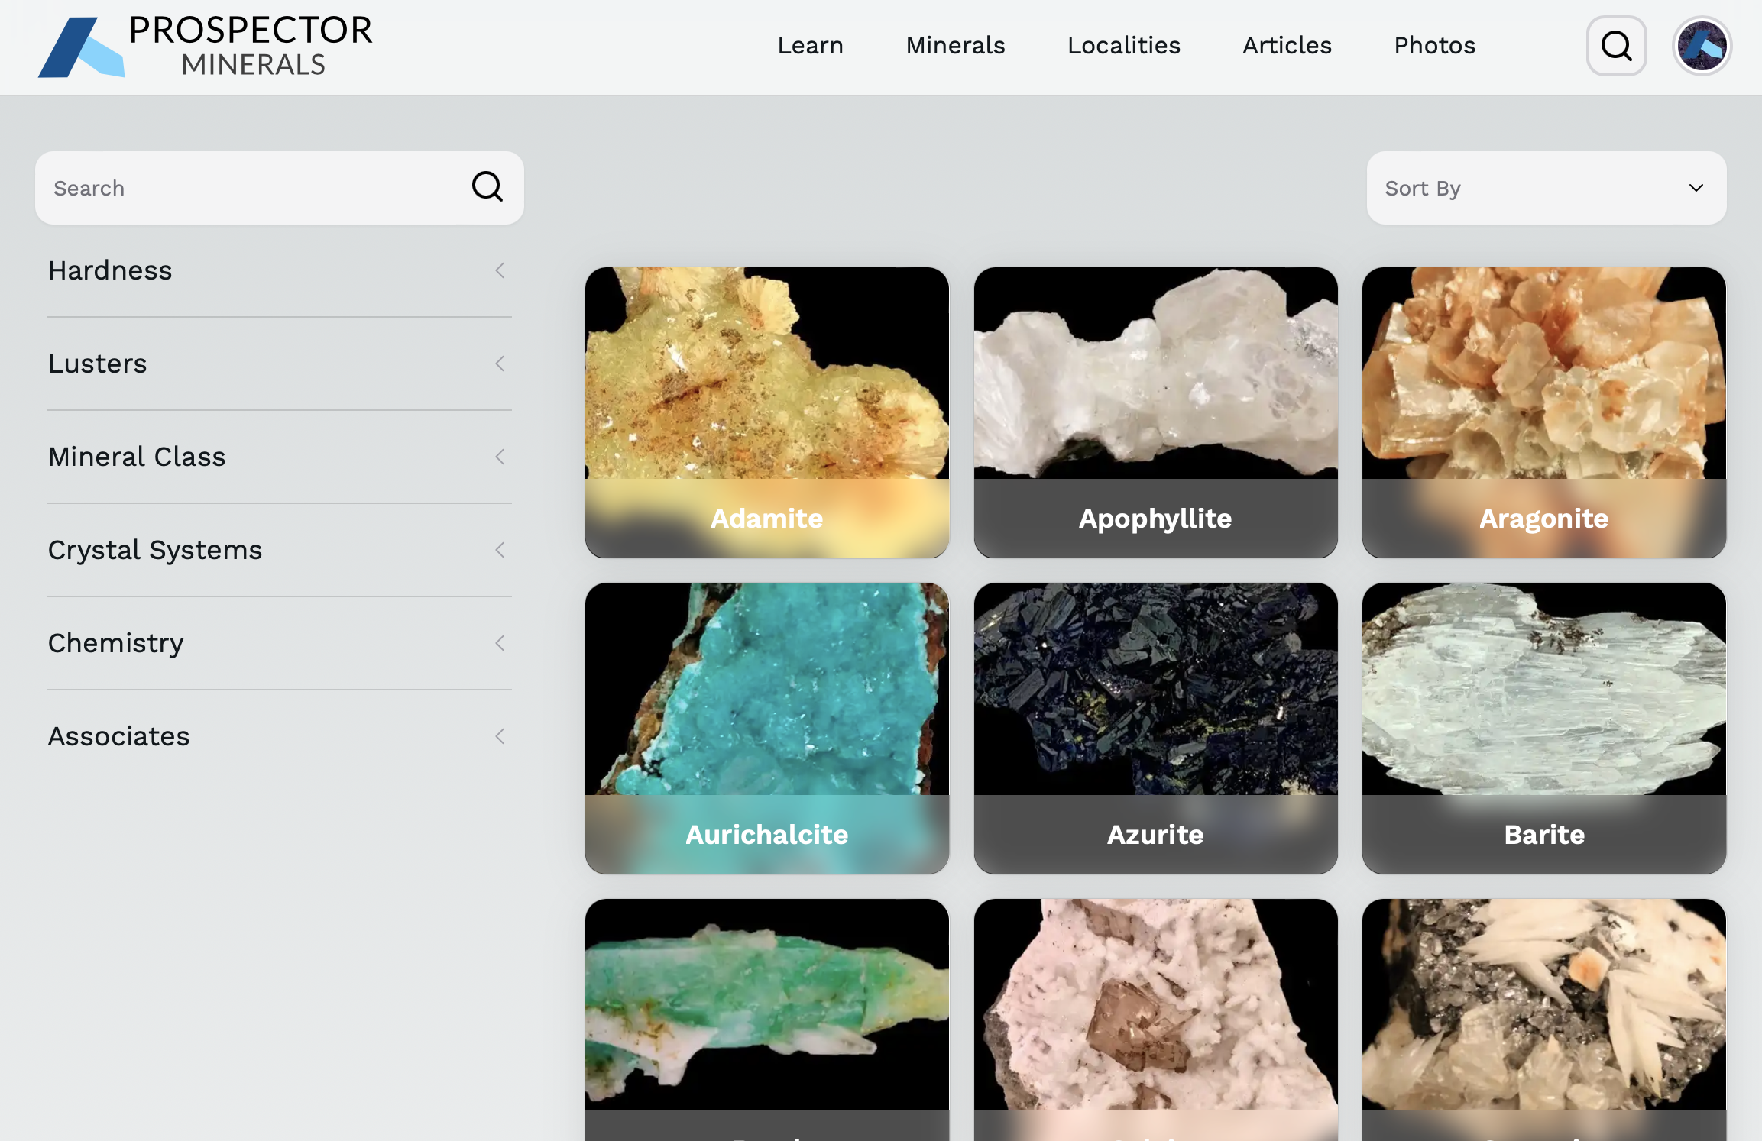The height and width of the screenshot is (1141, 1762).
Task: Click the user profile avatar icon
Action: point(1700,45)
